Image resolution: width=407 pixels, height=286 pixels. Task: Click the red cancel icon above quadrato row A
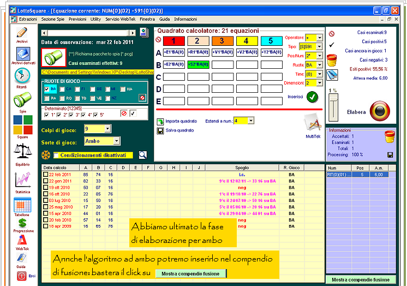tap(158, 40)
